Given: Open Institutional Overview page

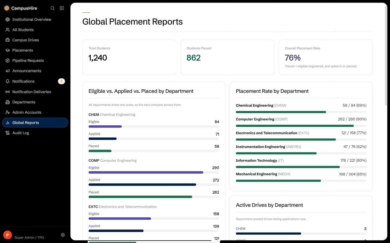Looking at the screenshot, I should pyautogui.click(x=35, y=19).
